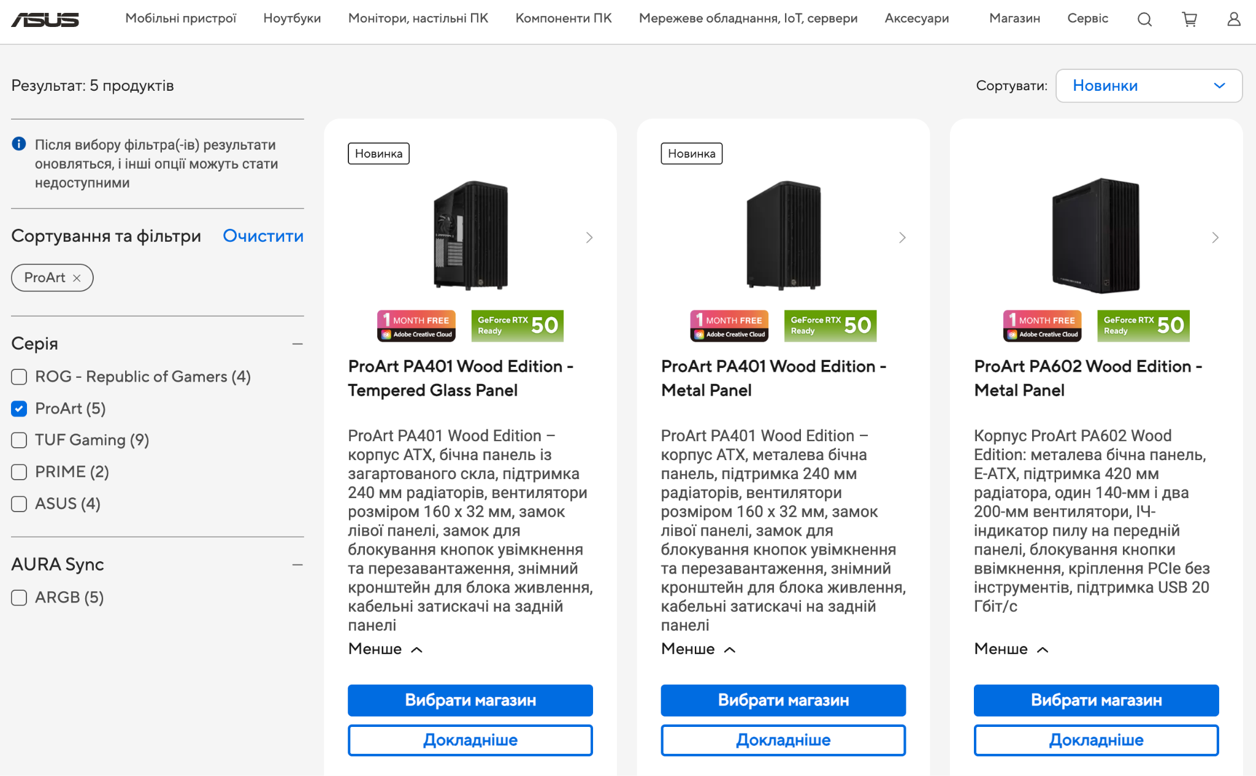Click Очистити to clear filters

pos(263,236)
